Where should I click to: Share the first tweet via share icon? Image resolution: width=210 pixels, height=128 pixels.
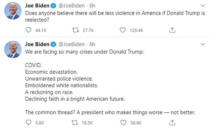click(172, 30)
